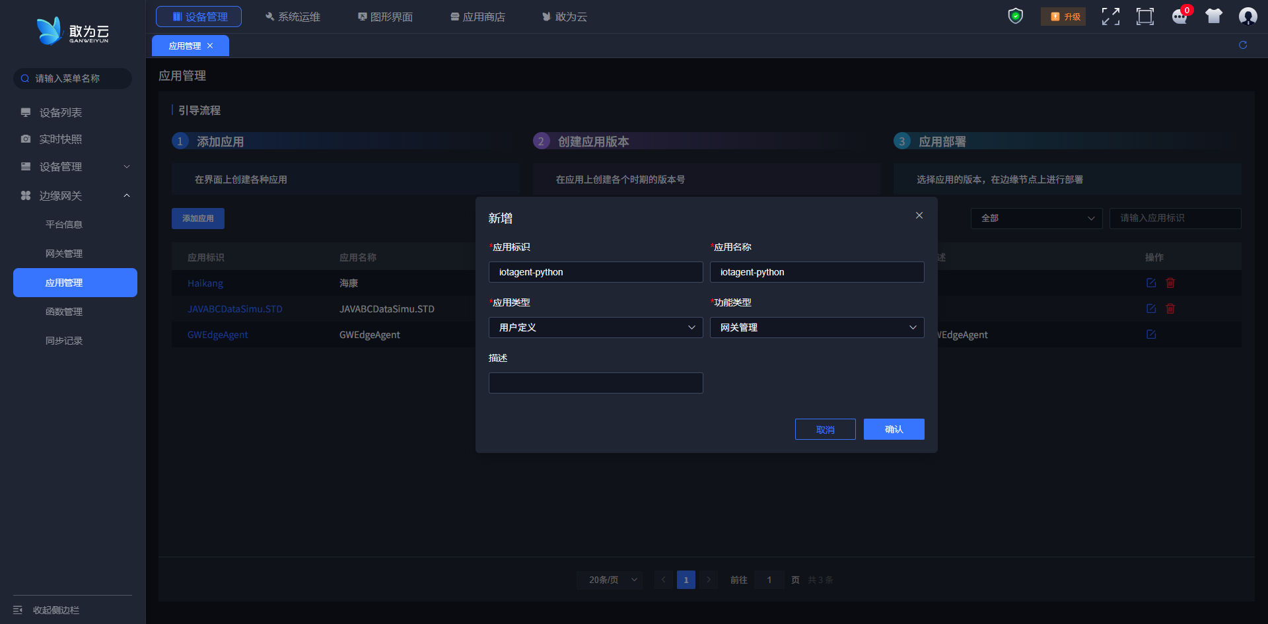The width and height of the screenshot is (1268, 624).
Task: Close the 新增 dialog
Action: (919, 215)
